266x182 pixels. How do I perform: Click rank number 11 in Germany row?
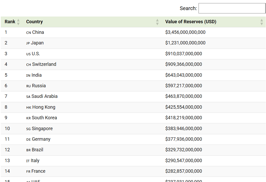7,139
